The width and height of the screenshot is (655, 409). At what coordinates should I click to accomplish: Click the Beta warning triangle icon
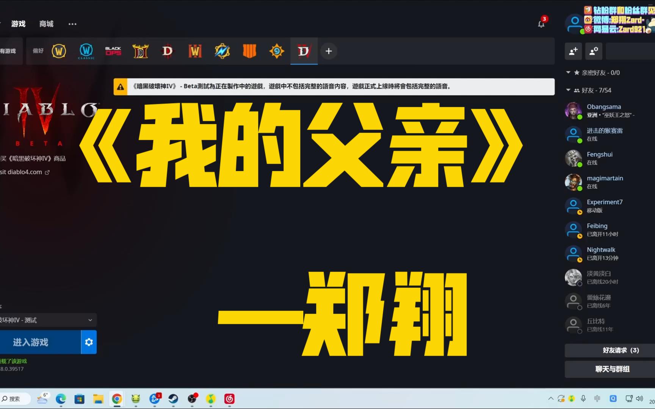tap(121, 87)
